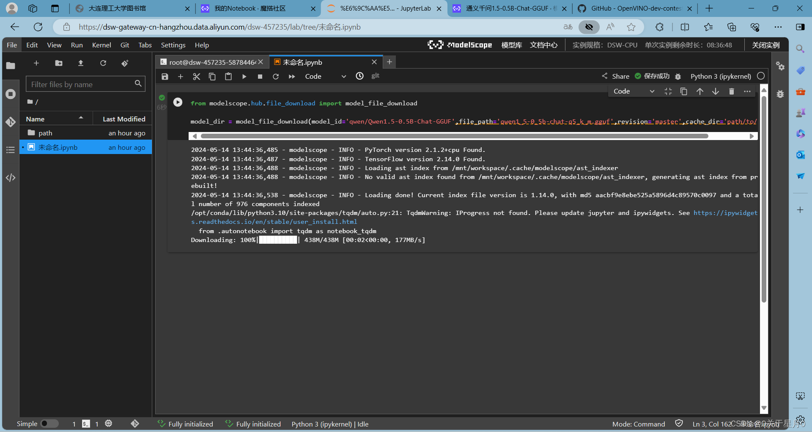Open 文档中心 documentation link
The image size is (812, 432).
tap(544, 45)
